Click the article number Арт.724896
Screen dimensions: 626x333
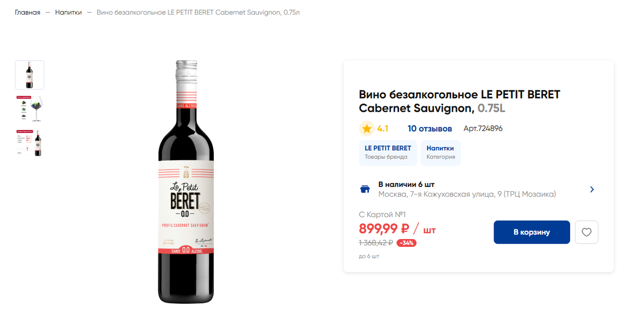[x=483, y=128]
